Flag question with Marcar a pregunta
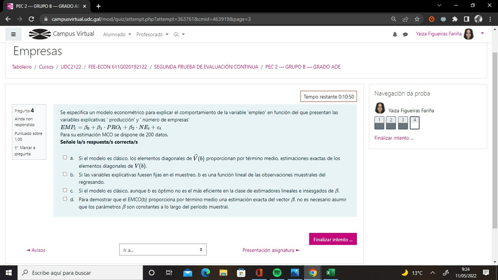The height and width of the screenshot is (280, 498). pyautogui.click(x=25, y=151)
